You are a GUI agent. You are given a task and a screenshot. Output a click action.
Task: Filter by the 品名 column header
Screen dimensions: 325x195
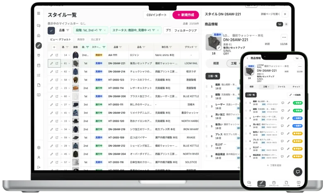(x=143, y=47)
